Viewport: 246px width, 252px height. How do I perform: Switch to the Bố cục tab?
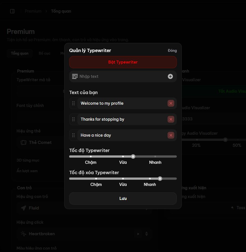[x=44, y=53]
